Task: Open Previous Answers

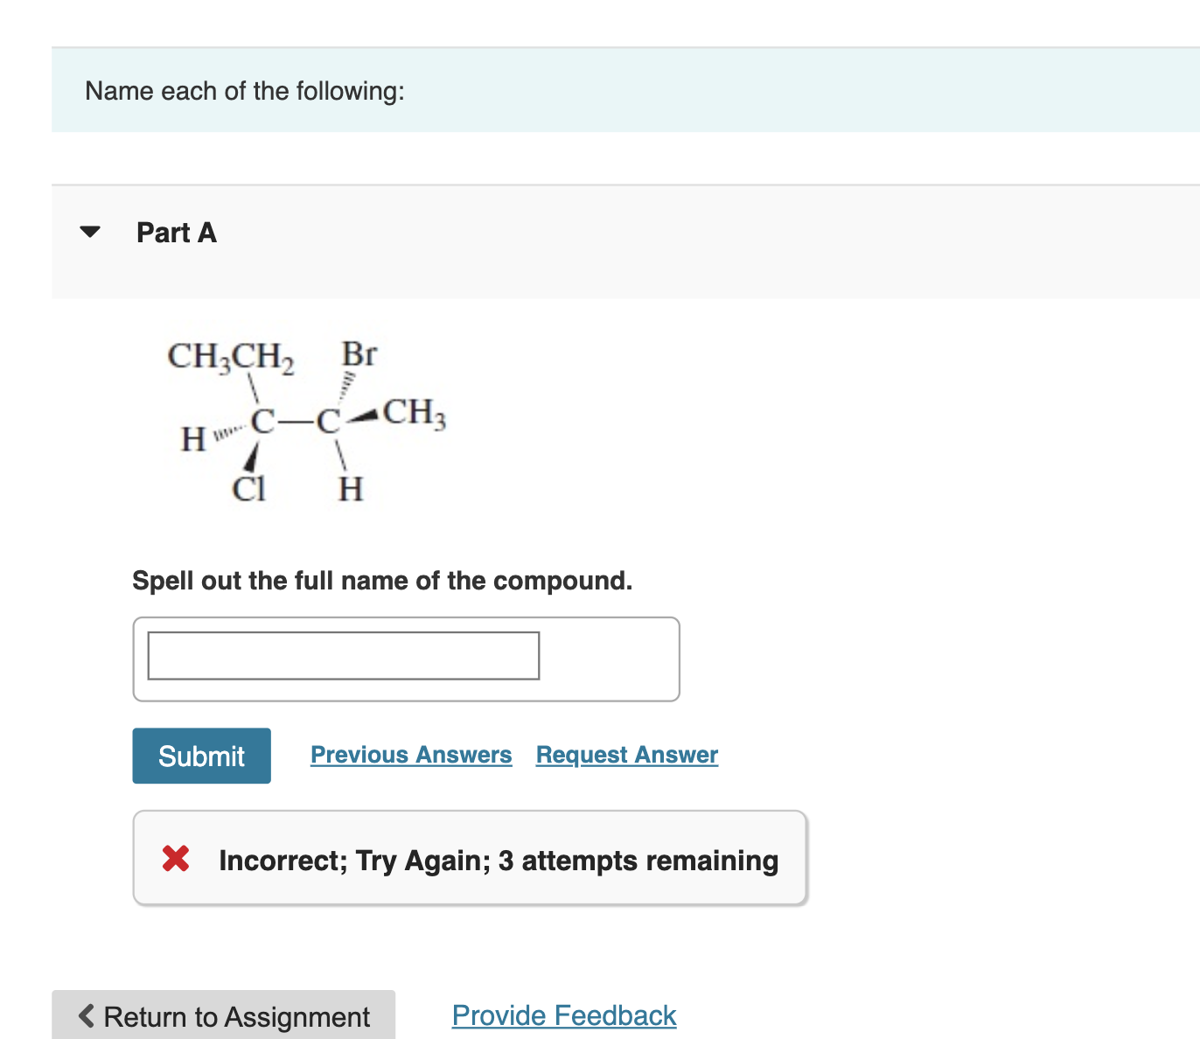Action: [x=410, y=754]
